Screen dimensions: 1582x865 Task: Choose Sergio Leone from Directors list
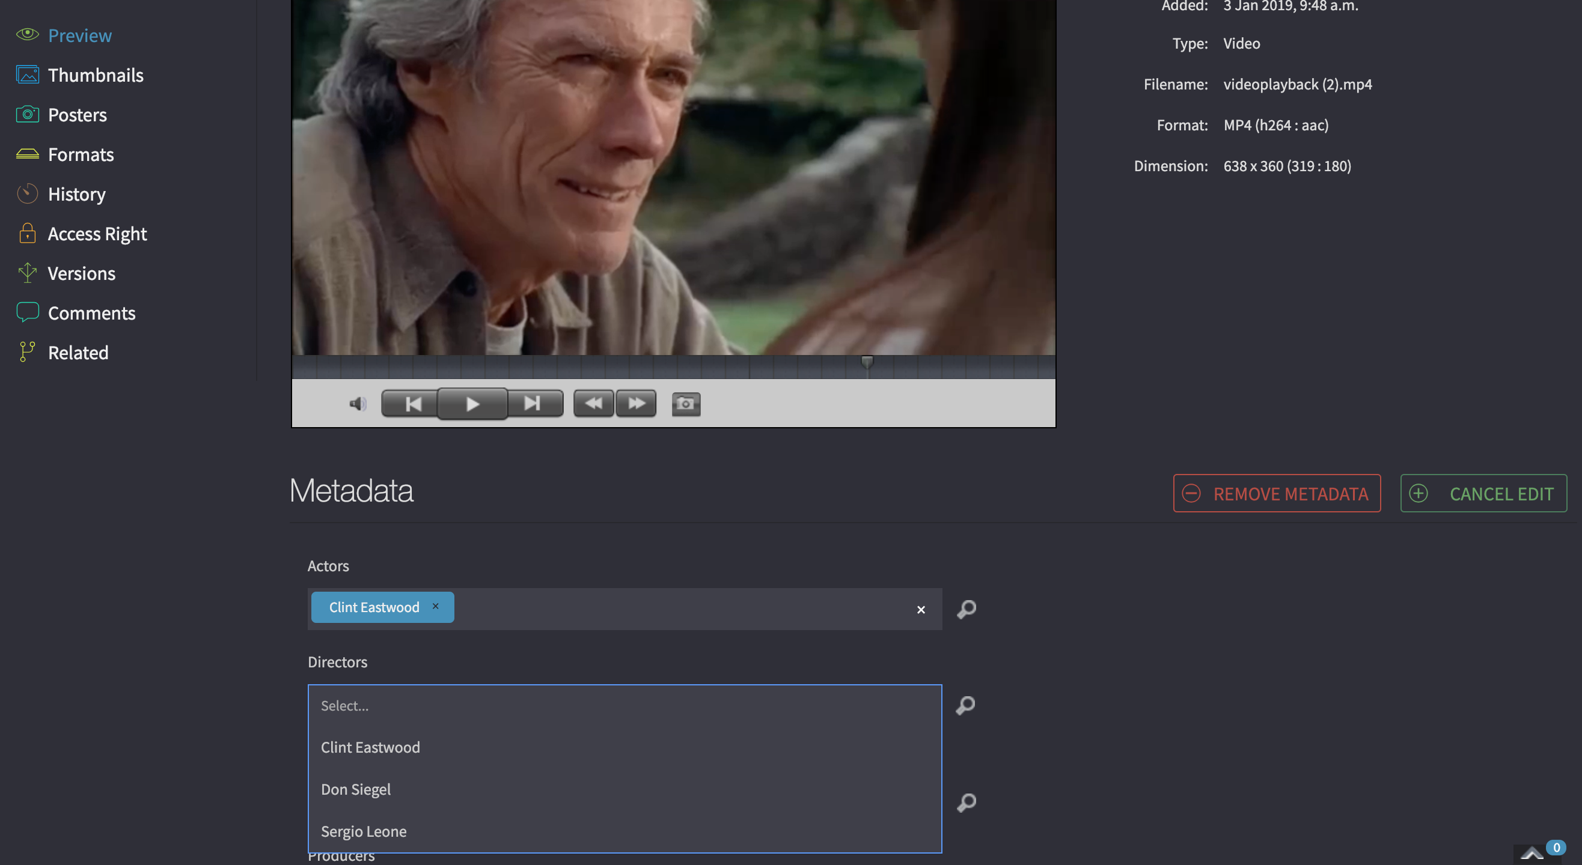(x=625, y=831)
